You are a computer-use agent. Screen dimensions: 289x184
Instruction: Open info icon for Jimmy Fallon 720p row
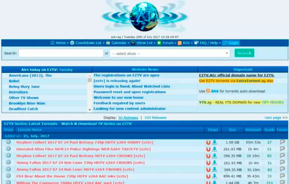pos(8,163)
